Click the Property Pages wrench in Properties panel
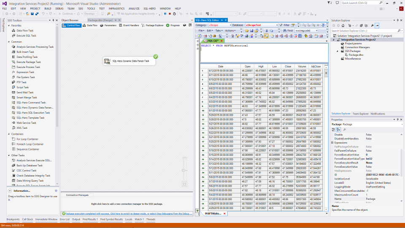 pyautogui.click(x=345, y=130)
